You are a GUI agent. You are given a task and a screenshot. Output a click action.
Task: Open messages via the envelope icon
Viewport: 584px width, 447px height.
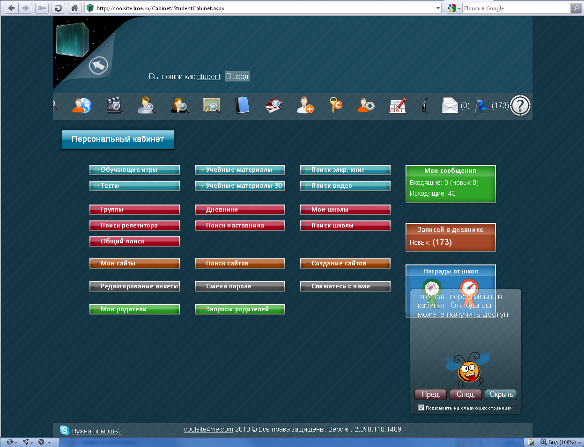(x=450, y=106)
